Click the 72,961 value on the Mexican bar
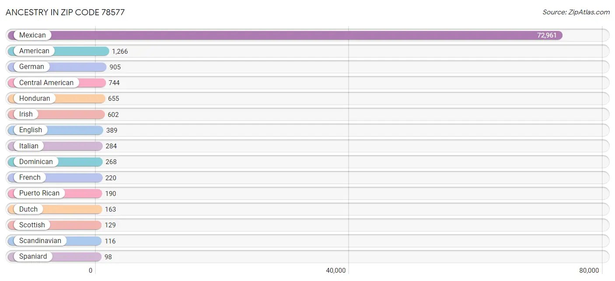Image resolution: width=615 pixels, height=281 pixels. pyautogui.click(x=546, y=35)
